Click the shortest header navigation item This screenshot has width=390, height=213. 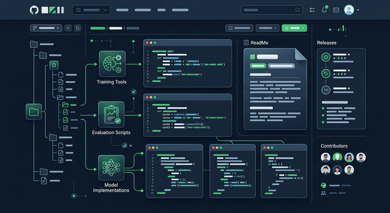[161, 10]
